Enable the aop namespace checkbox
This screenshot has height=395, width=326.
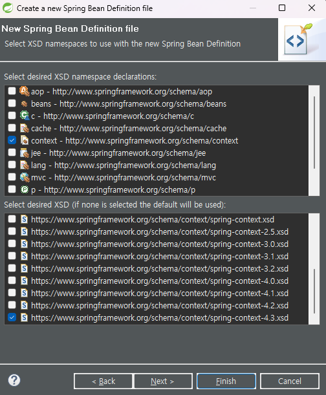[x=12, y=91]
